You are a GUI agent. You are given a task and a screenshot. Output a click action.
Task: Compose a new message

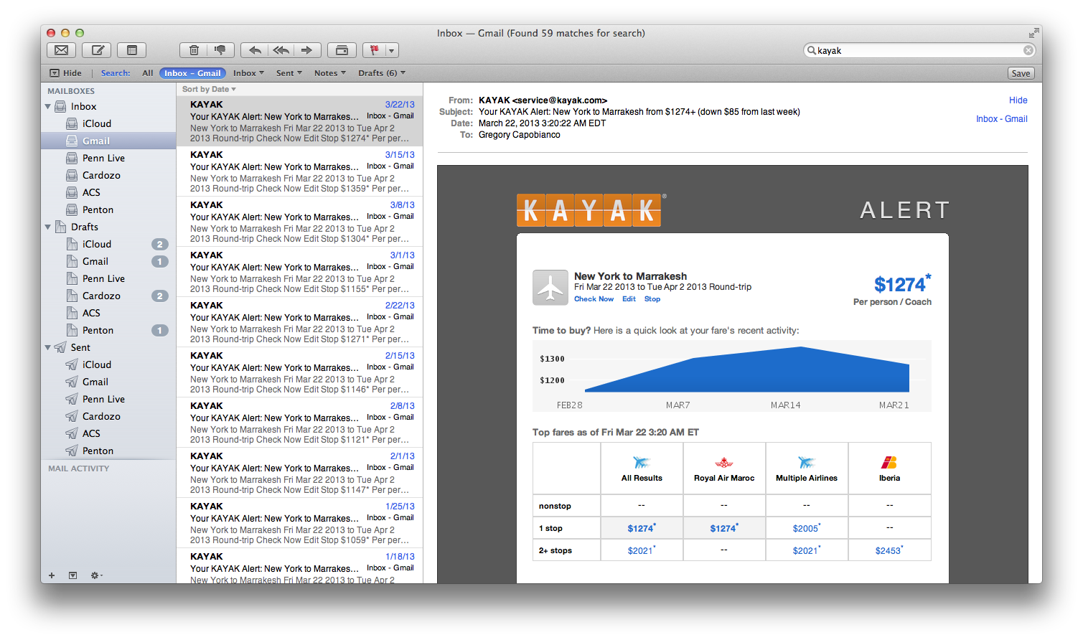point(97,50)
